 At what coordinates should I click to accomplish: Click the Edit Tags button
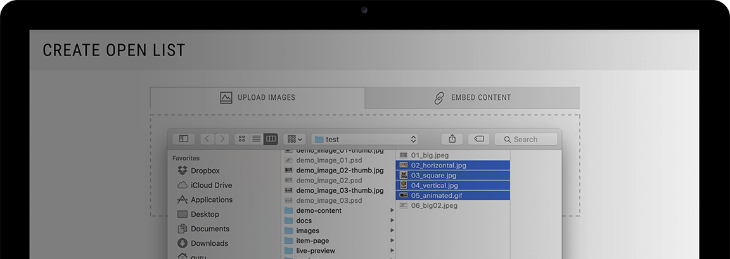click(479, 139)
